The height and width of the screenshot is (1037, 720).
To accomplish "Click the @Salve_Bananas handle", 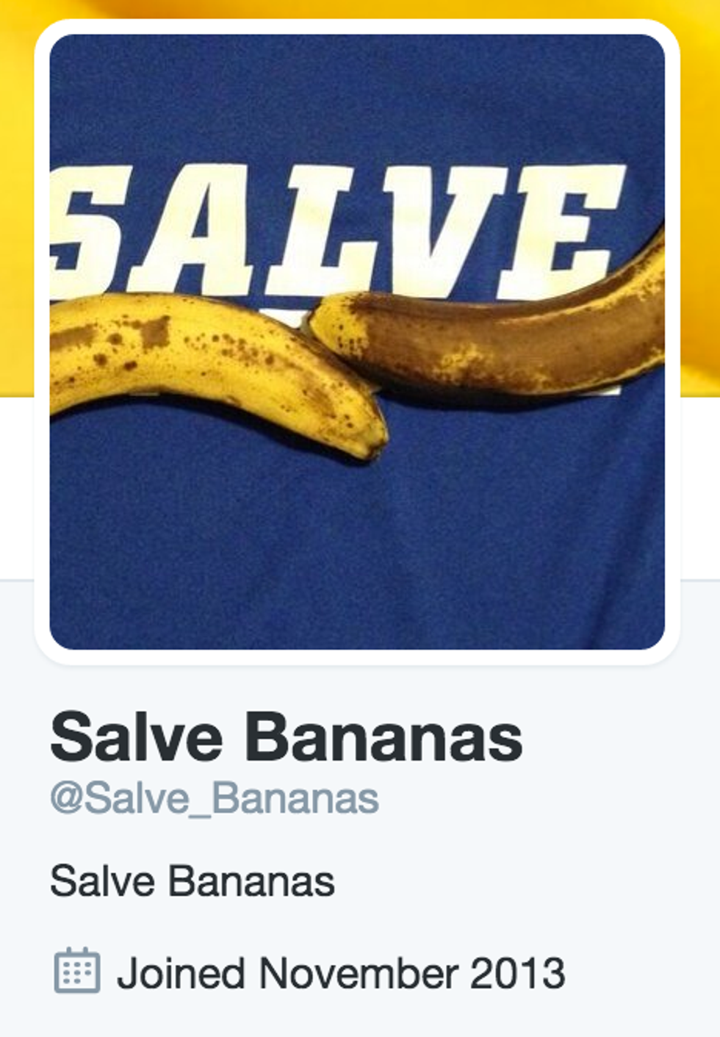I will click(215, 798).
